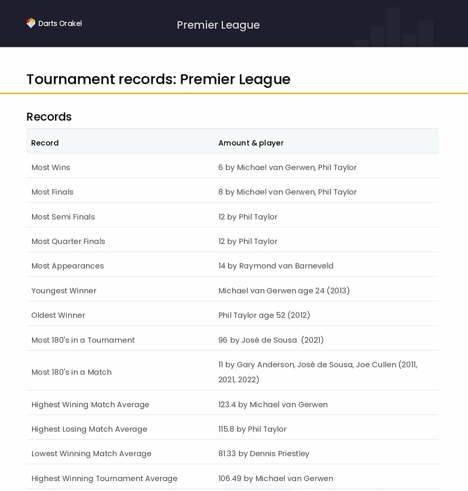Click the Tournament records: Premier League heading
Viewport: 468px width, 491px height.
click(x=159, y=79)
